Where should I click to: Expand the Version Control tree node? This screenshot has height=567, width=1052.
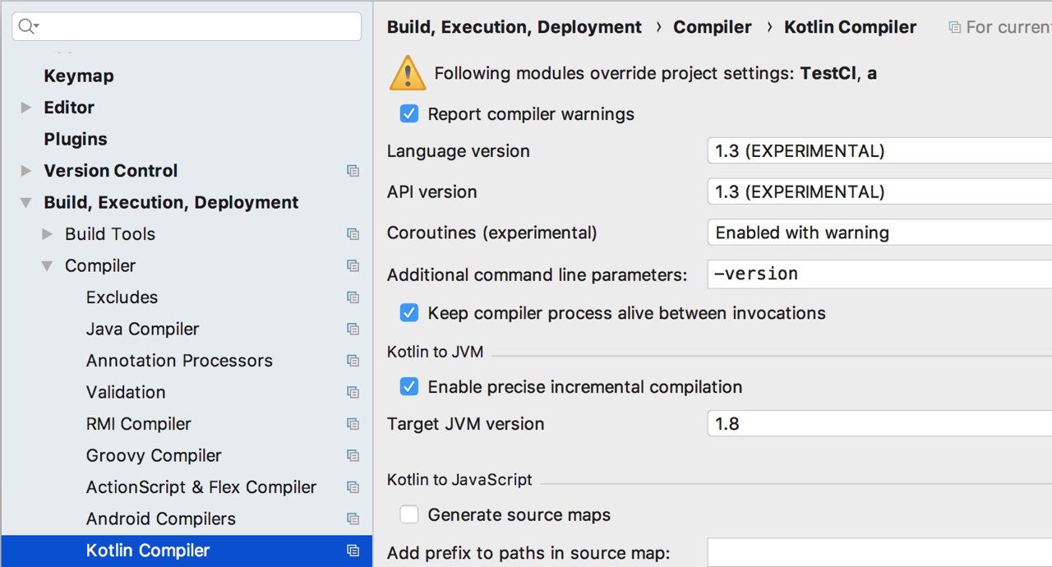pyautogui.click(x=26, y=171)
